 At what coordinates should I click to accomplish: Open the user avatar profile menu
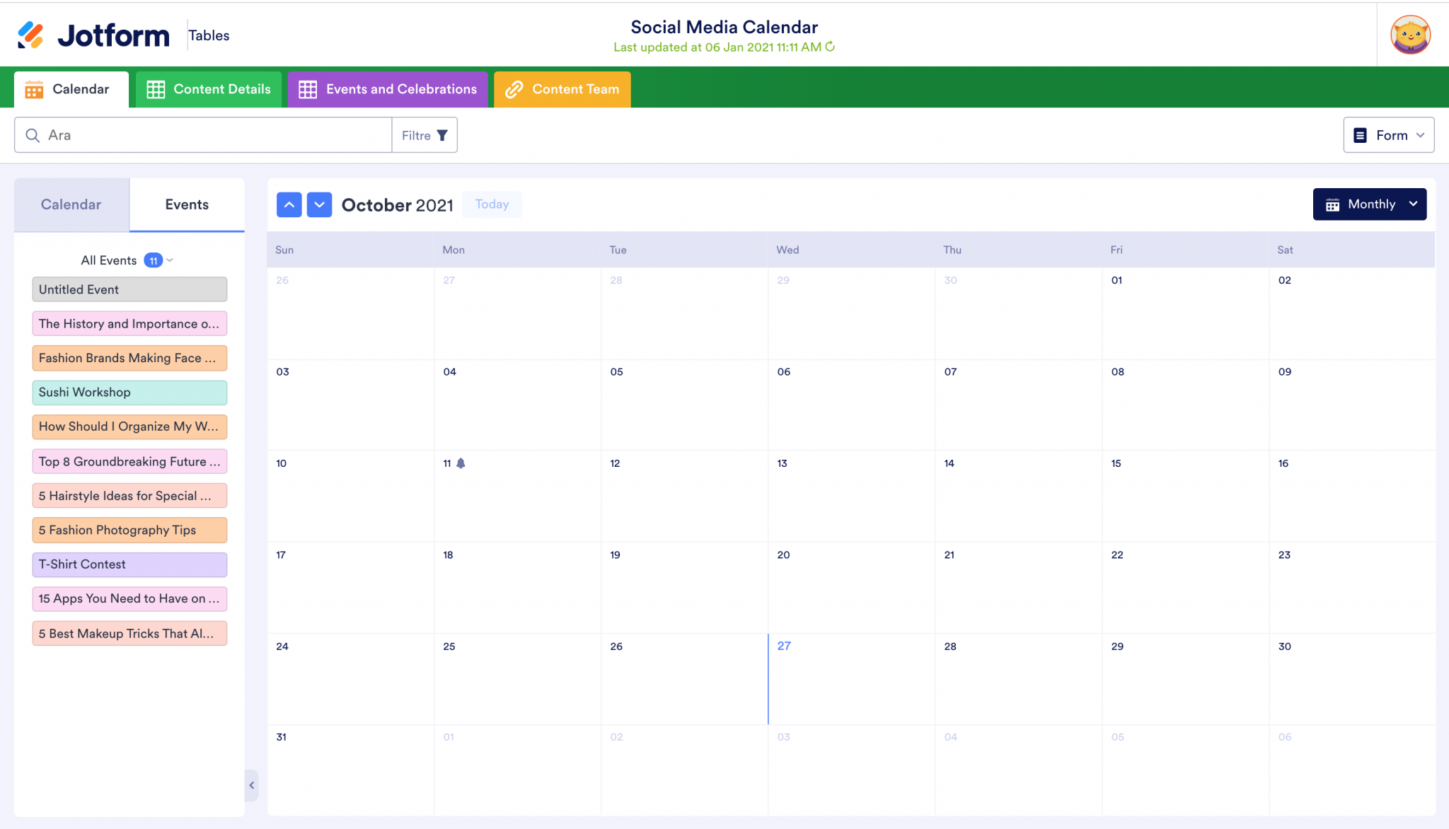point(1410,35)
